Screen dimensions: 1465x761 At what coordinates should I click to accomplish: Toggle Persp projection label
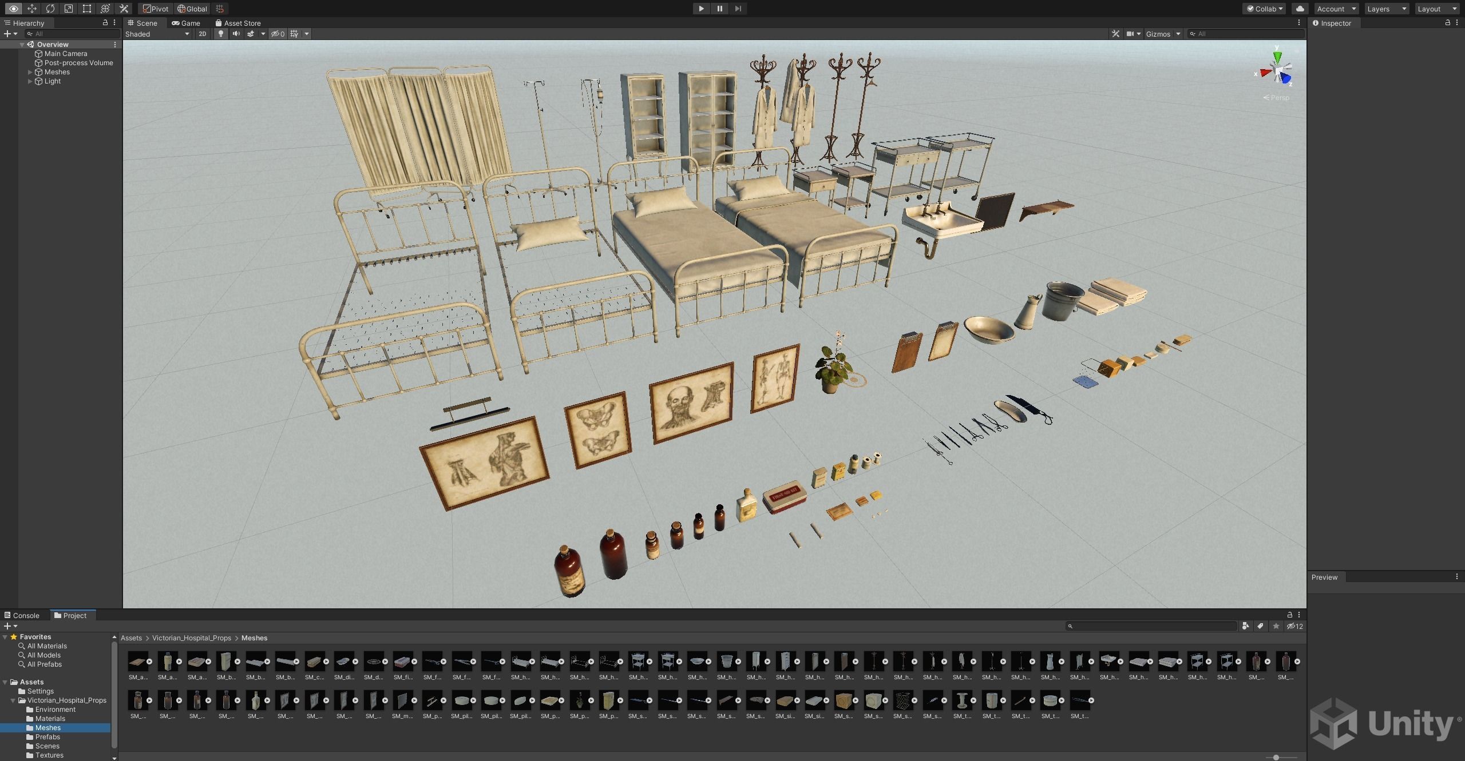pos(1277,98)
